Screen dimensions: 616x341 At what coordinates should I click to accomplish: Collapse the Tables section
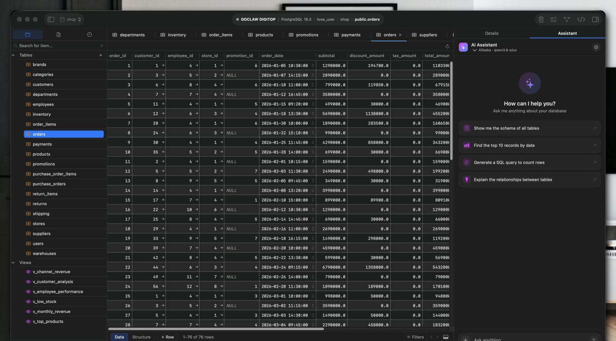(x=13, y=55)
